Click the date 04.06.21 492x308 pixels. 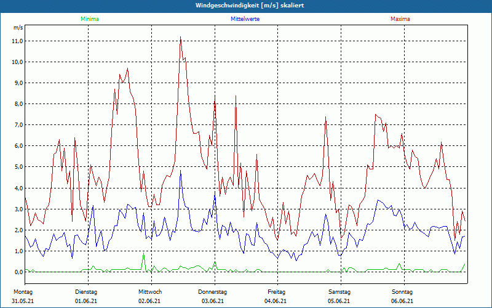[x=276, y=301]
